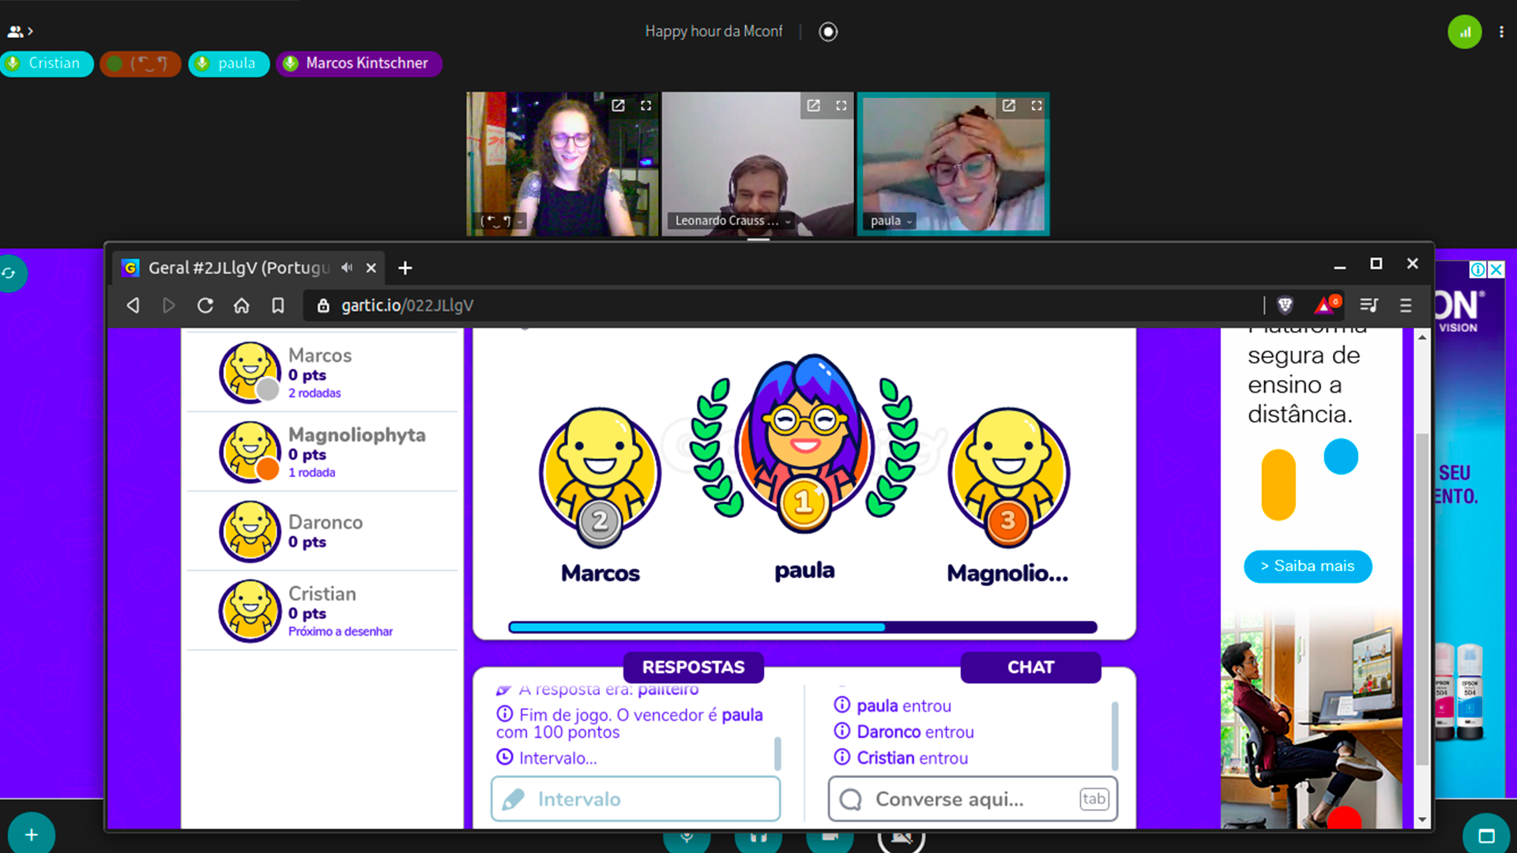Fullscreen paula's webcam video

point(1036,105)
